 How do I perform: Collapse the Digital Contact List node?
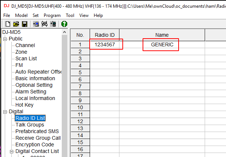[11, 151]
